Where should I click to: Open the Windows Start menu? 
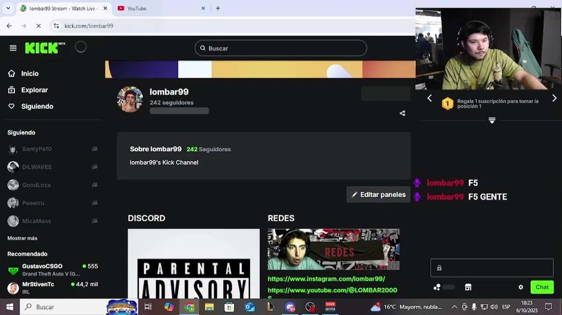(x=10, y=307)
